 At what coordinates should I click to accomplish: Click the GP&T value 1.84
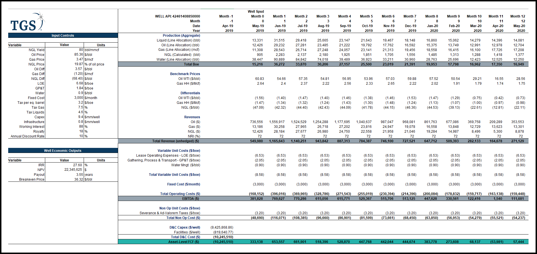pyautogui.click(x=79, y=88)
